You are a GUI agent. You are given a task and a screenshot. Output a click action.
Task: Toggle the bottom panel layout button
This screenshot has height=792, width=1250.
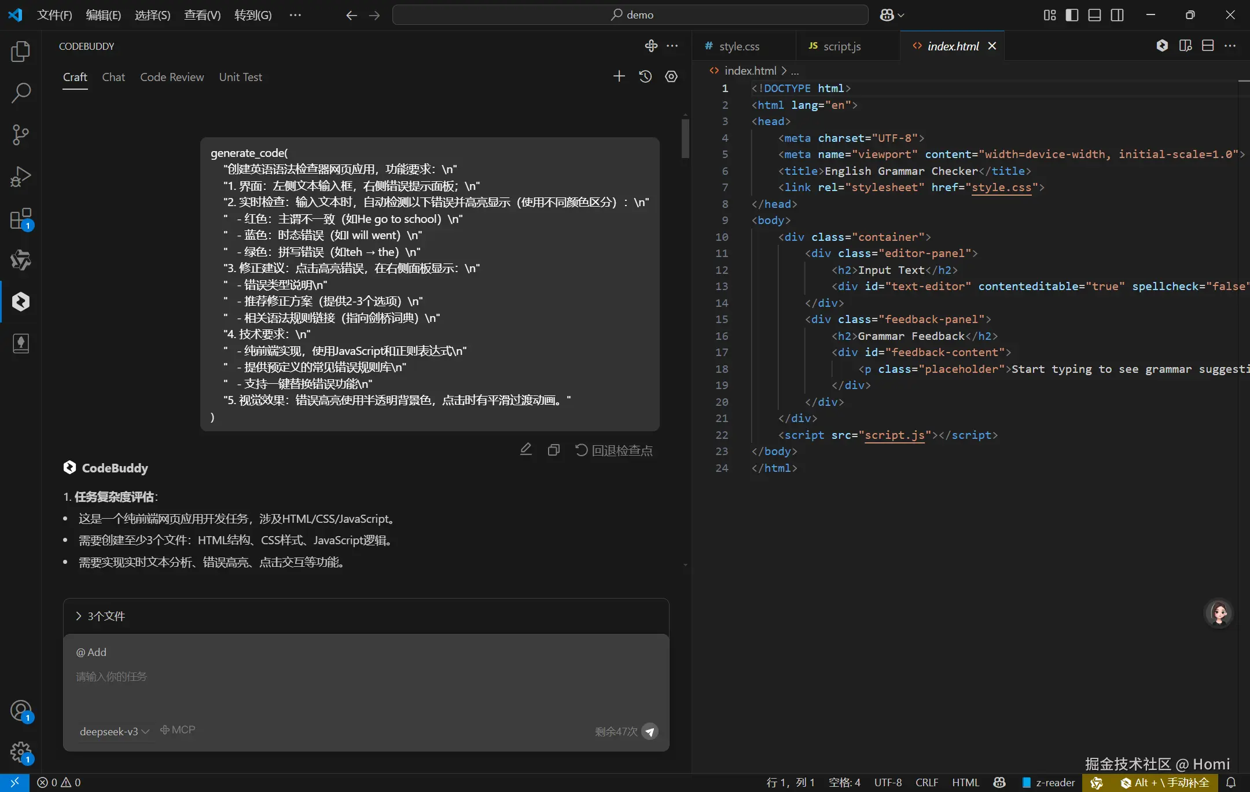1094,15
